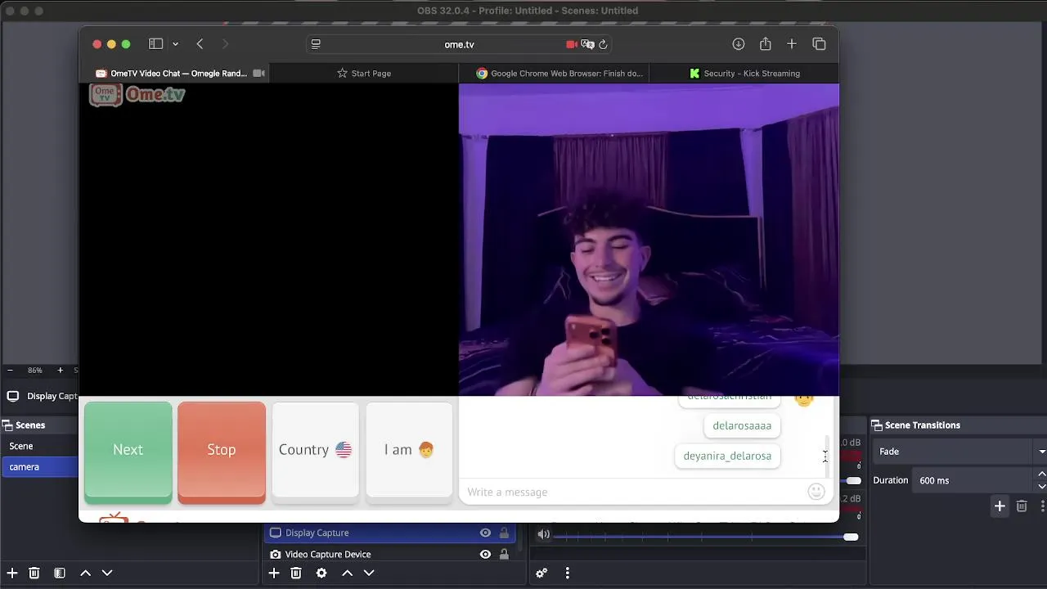The image size is (1047, 589).
Task: Select the camera scene
Action: (x=39, y=466)
